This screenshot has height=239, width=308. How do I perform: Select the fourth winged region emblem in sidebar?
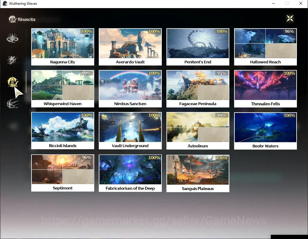(12, 104)
